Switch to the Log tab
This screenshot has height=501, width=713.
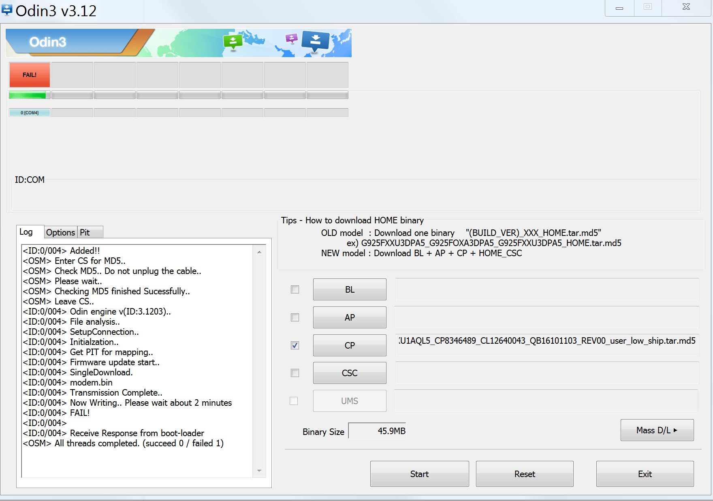click(30, 232)
